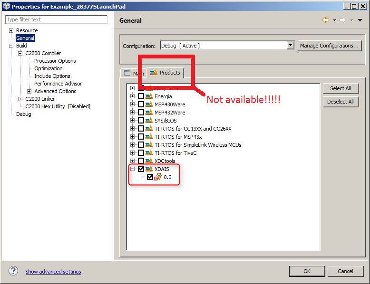Open Manage Configurations dialog
This screenshot has height=284, width=370.
(x=330, y=46)
